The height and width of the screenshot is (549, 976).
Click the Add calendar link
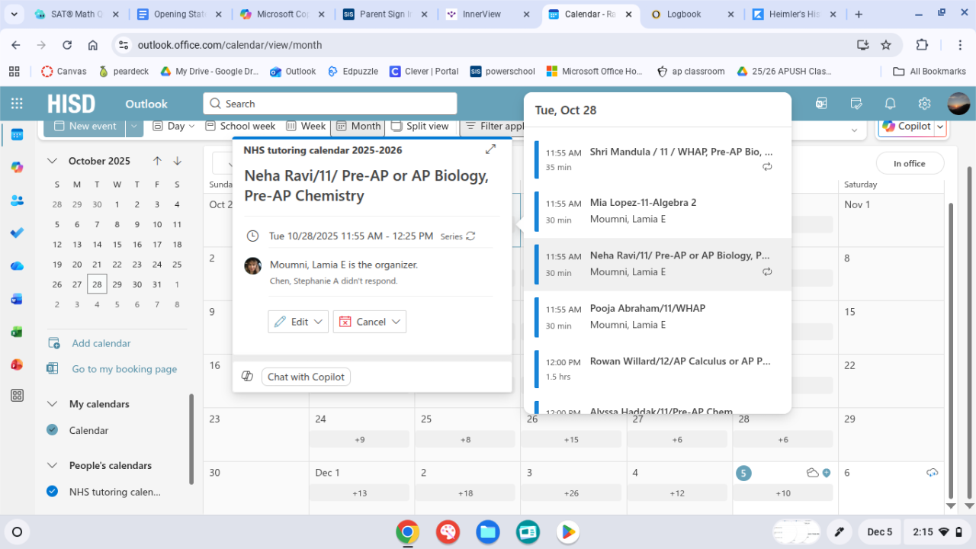101,343
